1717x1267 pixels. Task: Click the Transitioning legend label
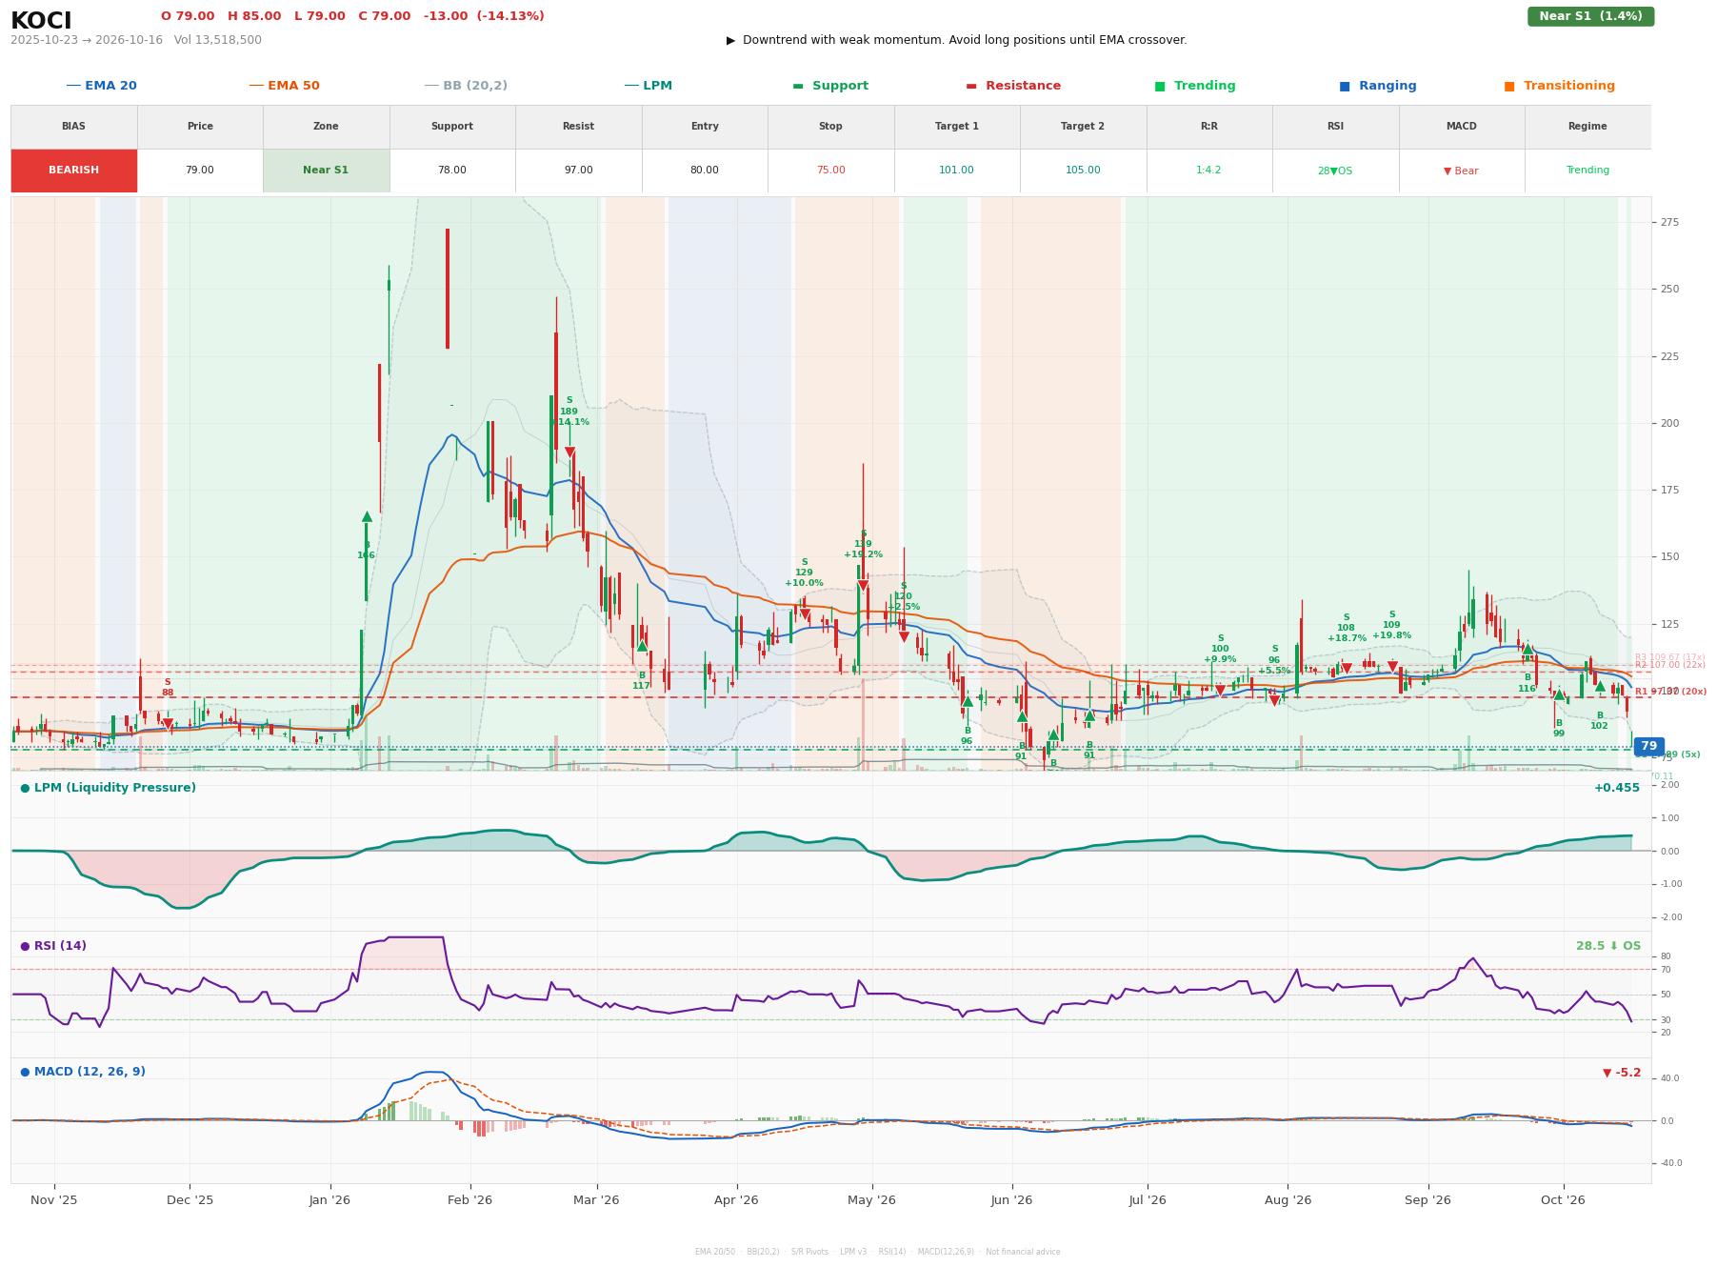tap(1559, 86)
